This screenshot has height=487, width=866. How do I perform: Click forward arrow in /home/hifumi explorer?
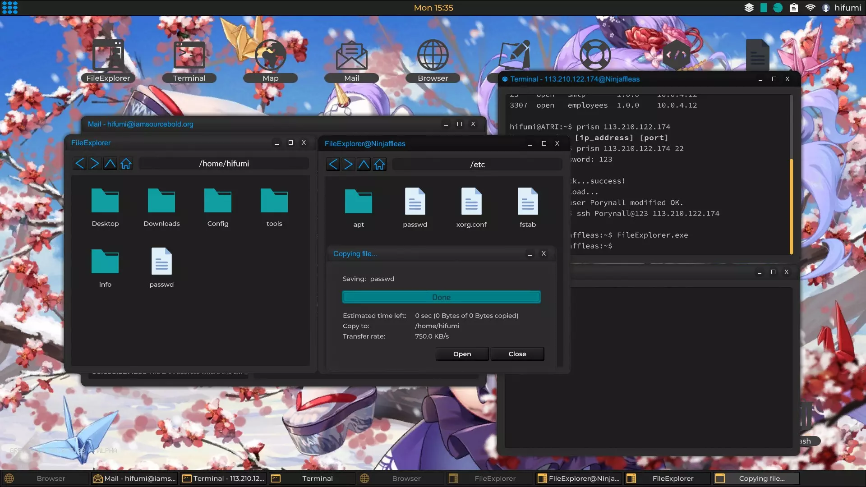(x=95, y=164)
